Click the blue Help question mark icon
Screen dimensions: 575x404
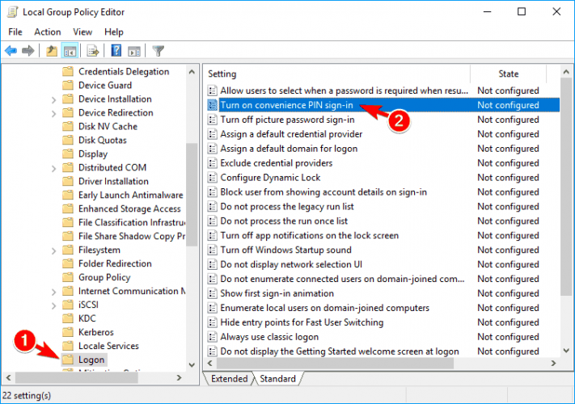click(116, 51)
